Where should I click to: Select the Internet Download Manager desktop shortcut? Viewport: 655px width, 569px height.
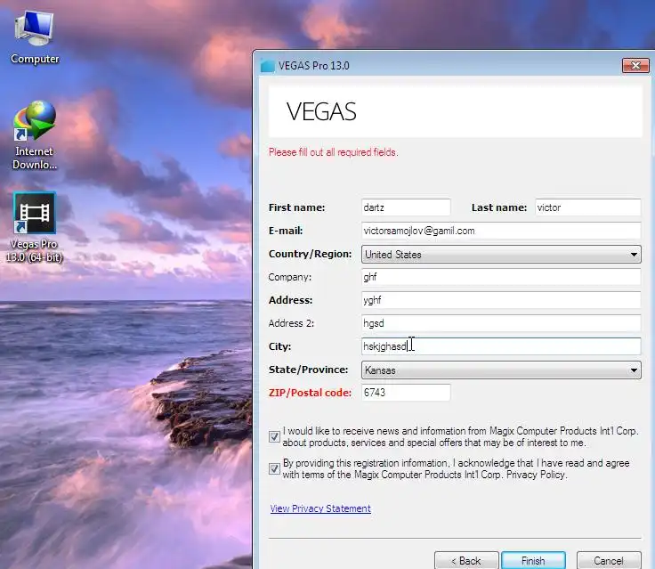[x=34, y=134]
